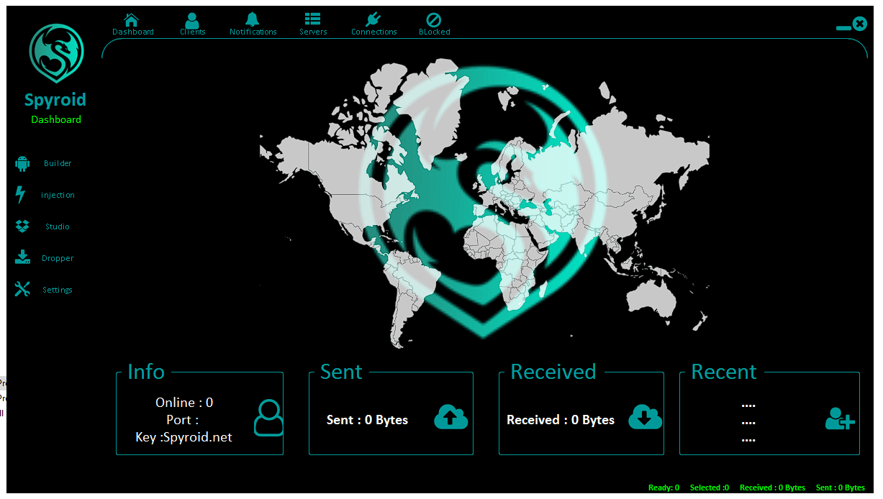Switch to the Blocked tab label
883x499 pixels.
[x=435, y=32]
